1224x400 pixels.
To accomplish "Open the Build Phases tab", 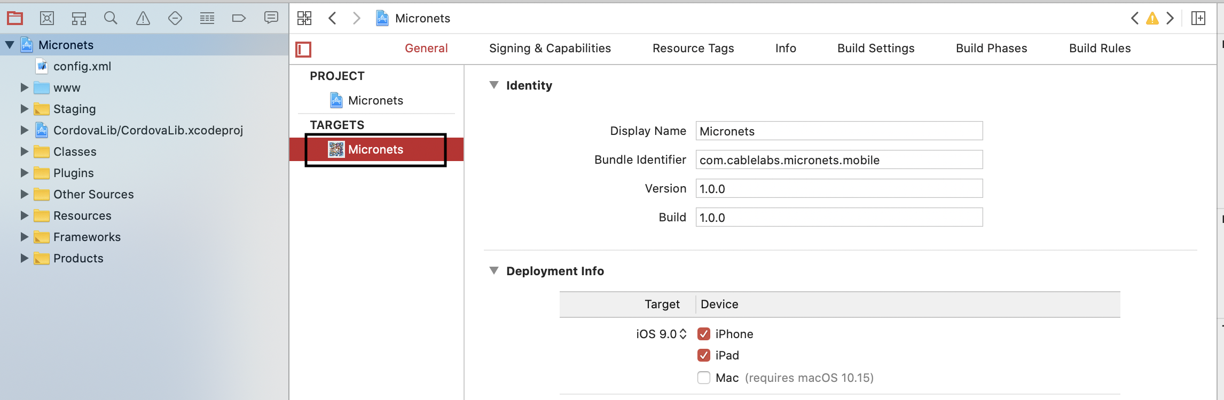I will [992, 49].
